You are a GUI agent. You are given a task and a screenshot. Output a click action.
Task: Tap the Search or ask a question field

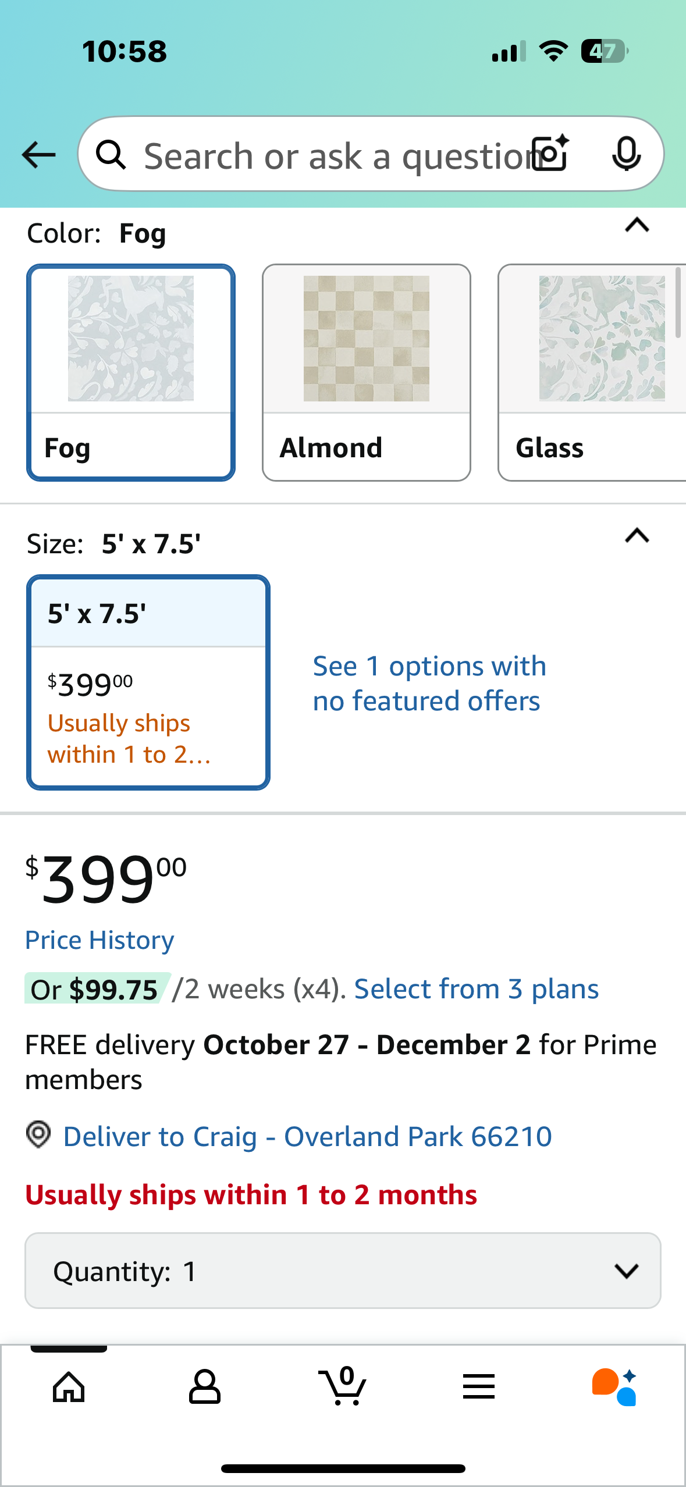326,155
